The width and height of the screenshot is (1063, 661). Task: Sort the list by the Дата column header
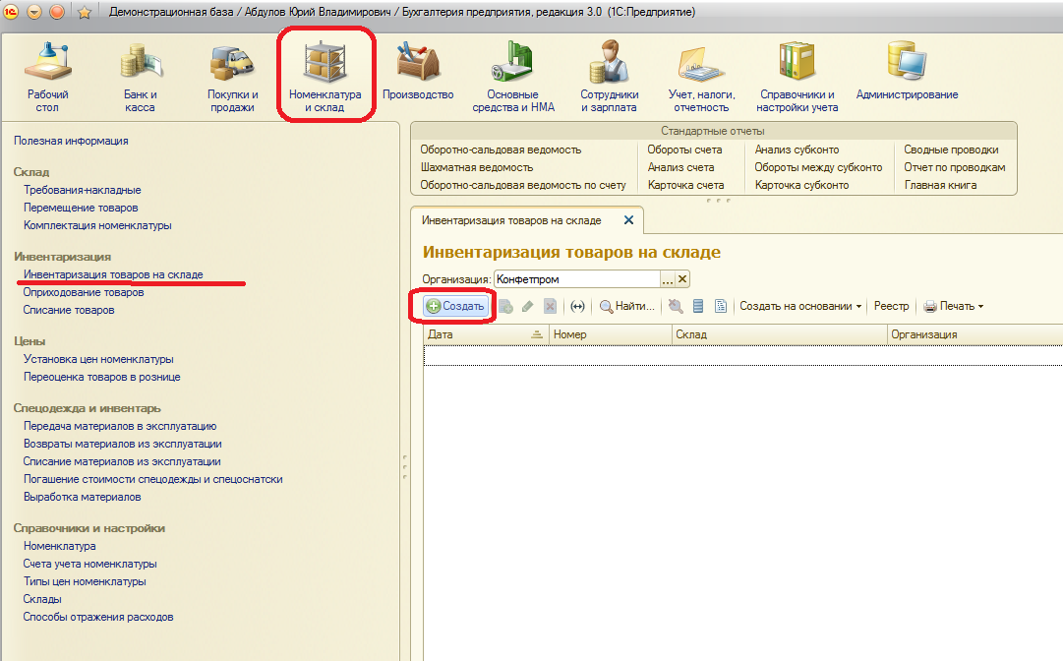[x=486, y=334]
